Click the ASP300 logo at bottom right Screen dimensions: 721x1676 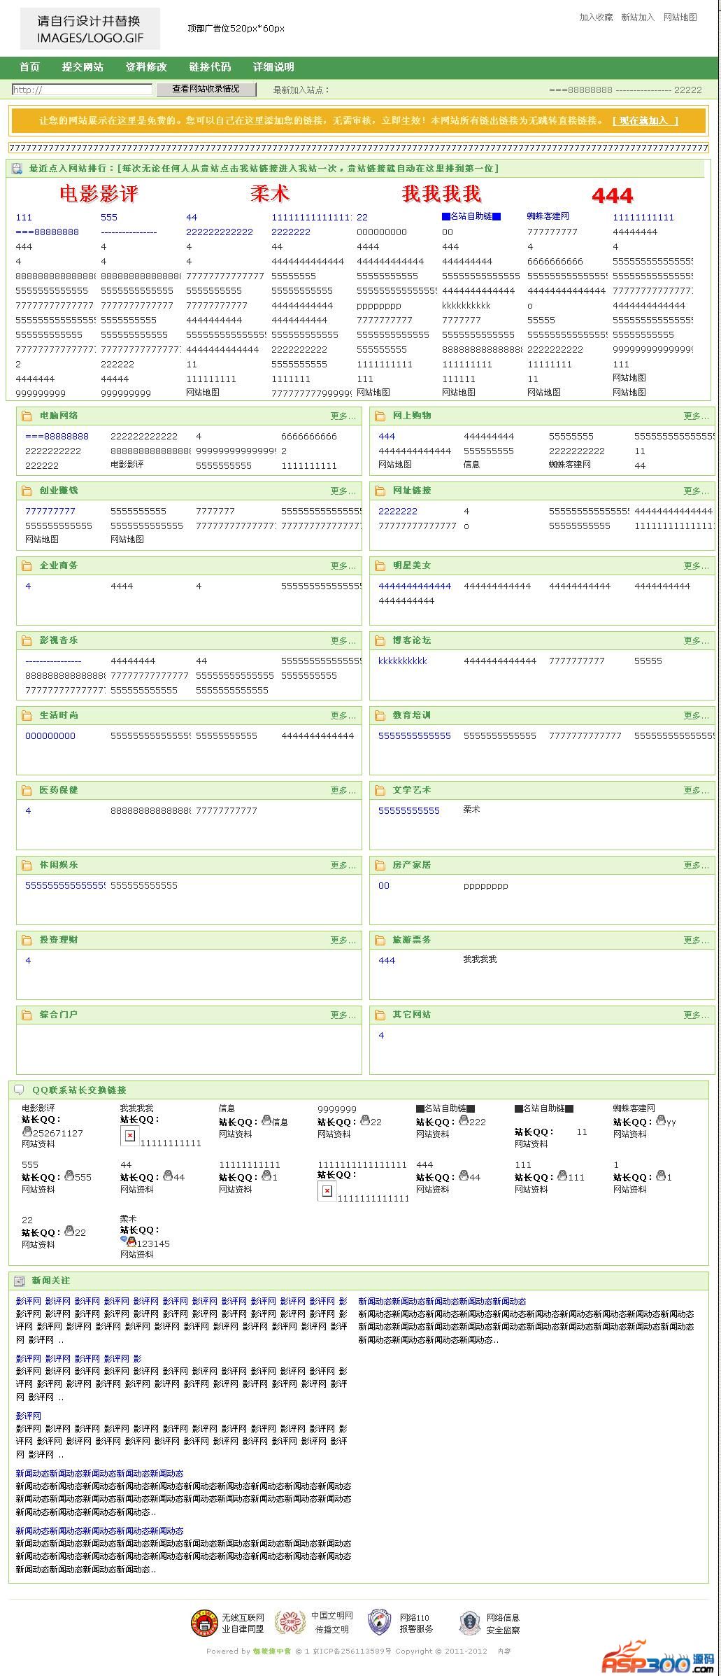[658, 1656]
